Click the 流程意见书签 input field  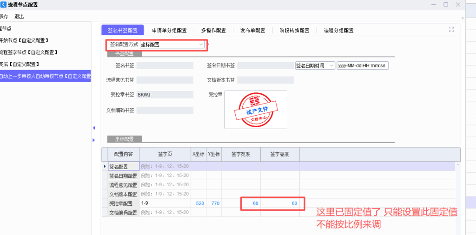165,80
